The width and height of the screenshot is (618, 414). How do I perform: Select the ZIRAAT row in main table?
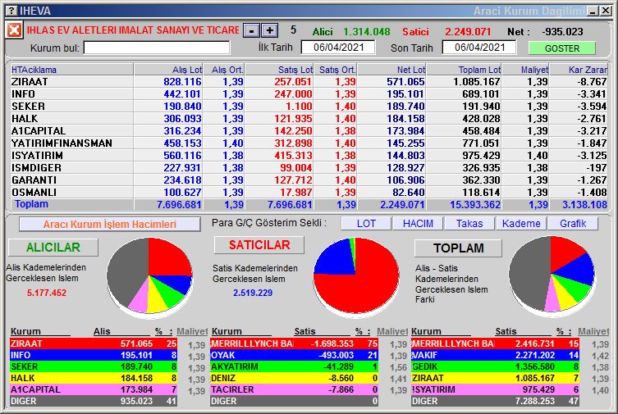[309, 82]
